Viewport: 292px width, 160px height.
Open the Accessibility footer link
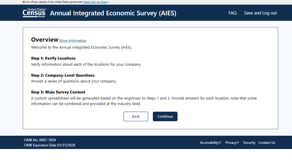pos(209,143)
